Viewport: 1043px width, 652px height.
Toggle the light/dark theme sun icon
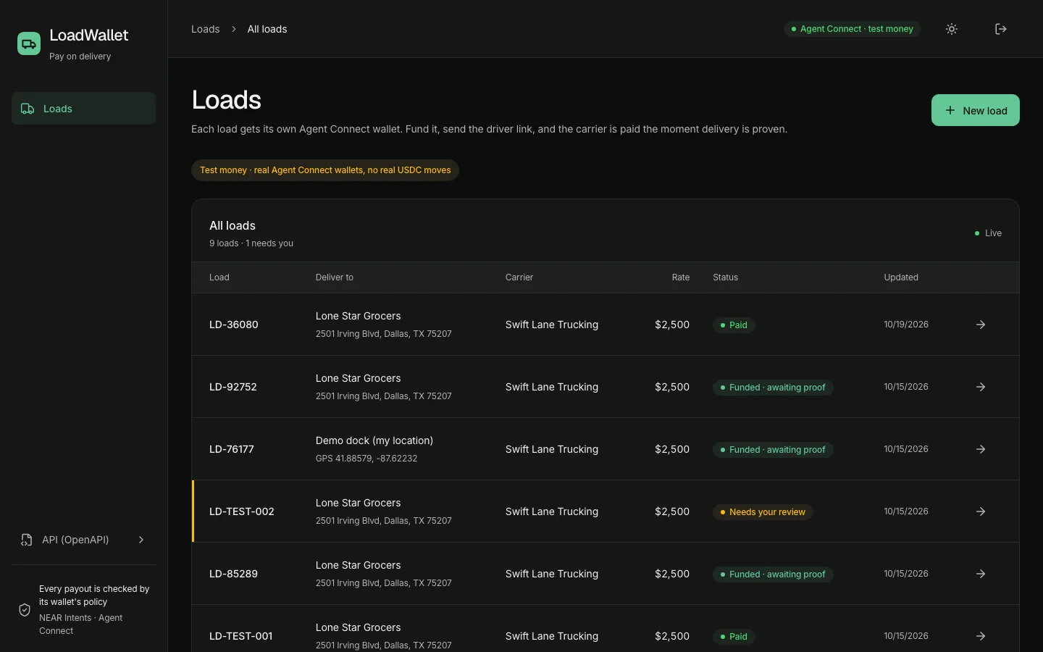point(952,29)
